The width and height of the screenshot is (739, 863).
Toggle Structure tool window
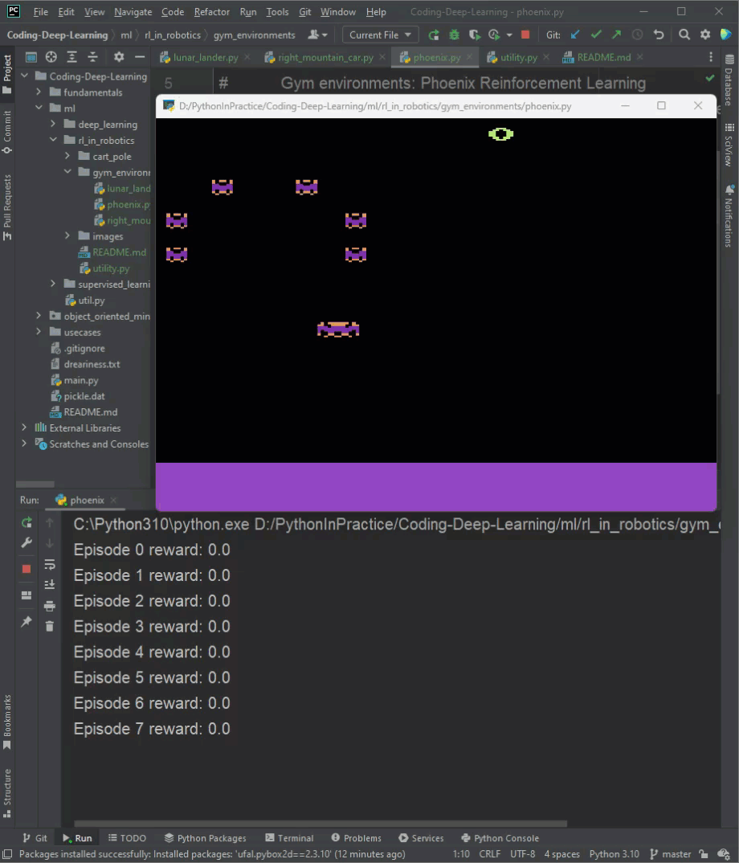pos(7,793)
